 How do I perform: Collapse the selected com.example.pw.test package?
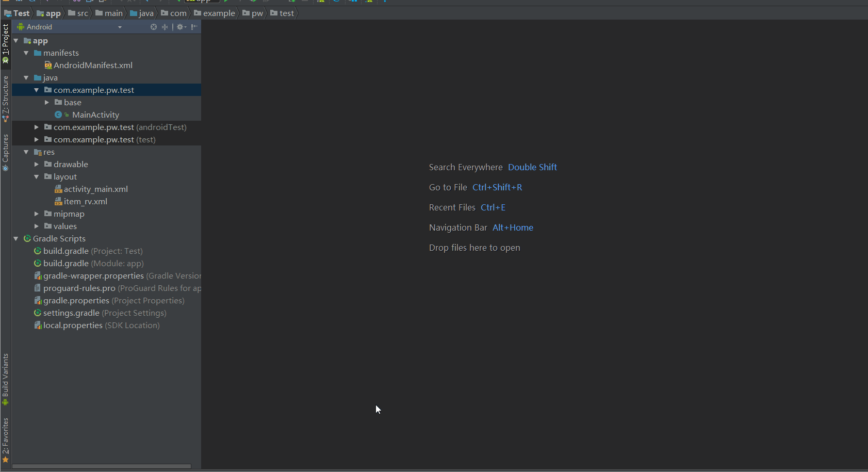coord(37,90)
